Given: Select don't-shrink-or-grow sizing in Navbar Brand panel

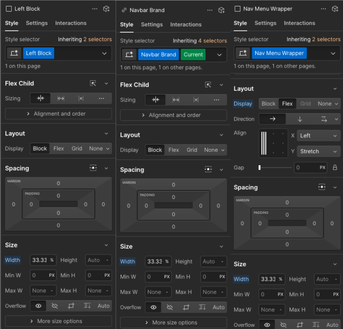Looking at the screenshot, I should (x=196, y=100).
